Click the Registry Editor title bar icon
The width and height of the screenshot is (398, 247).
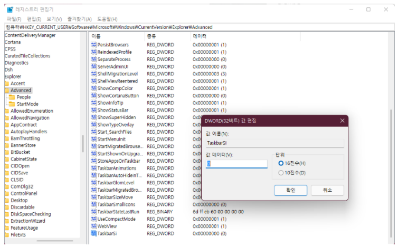pyautogui.click(x=10, y=9)
